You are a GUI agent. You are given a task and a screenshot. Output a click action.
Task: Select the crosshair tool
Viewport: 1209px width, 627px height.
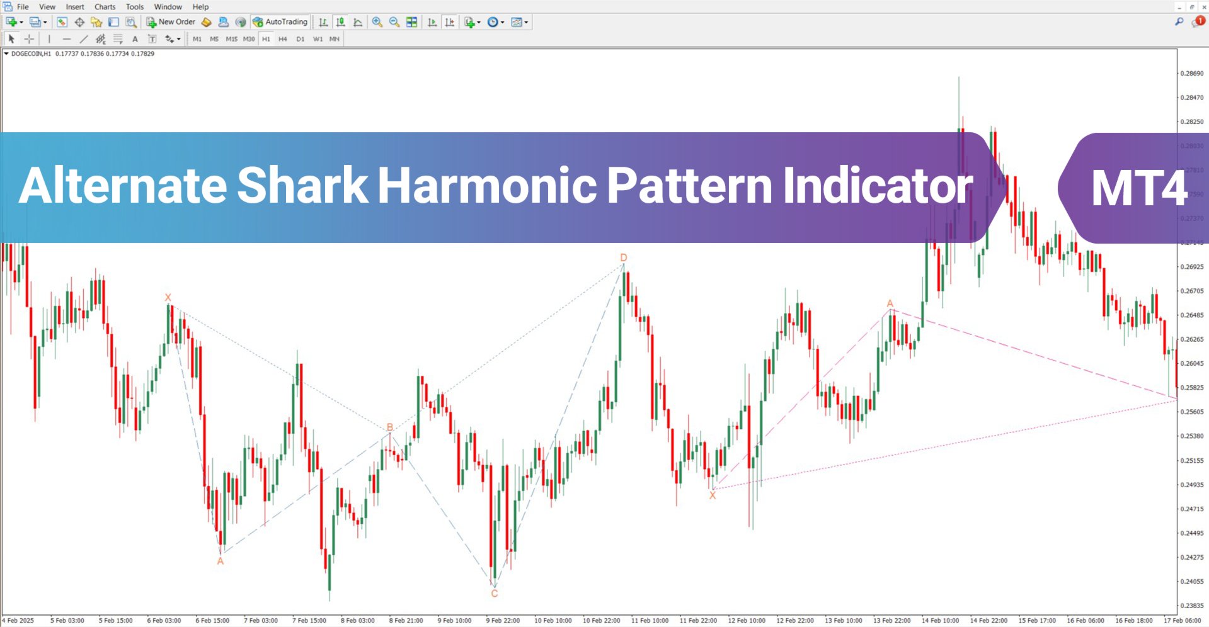tap(29, 39)
